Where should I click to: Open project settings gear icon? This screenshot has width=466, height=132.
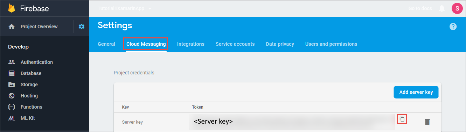(x=82, y=27)
